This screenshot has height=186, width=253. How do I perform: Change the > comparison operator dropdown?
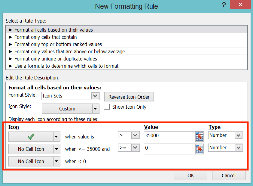(x=135, y=135)
